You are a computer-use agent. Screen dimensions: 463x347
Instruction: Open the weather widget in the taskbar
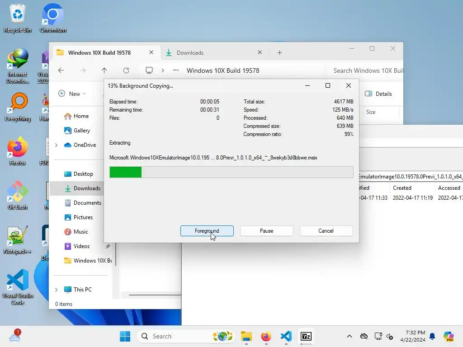point(14,336)
